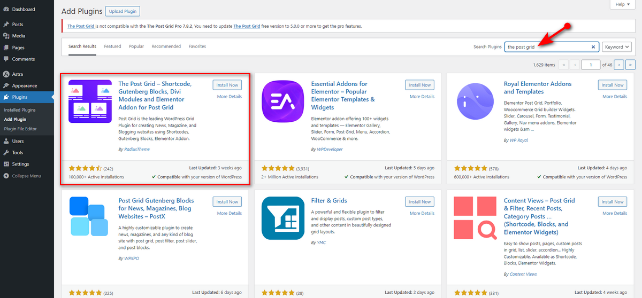Click The Post Grid plugin thumbnail
The height and width of the screenshot is (298, 642).
click(90, 101)
